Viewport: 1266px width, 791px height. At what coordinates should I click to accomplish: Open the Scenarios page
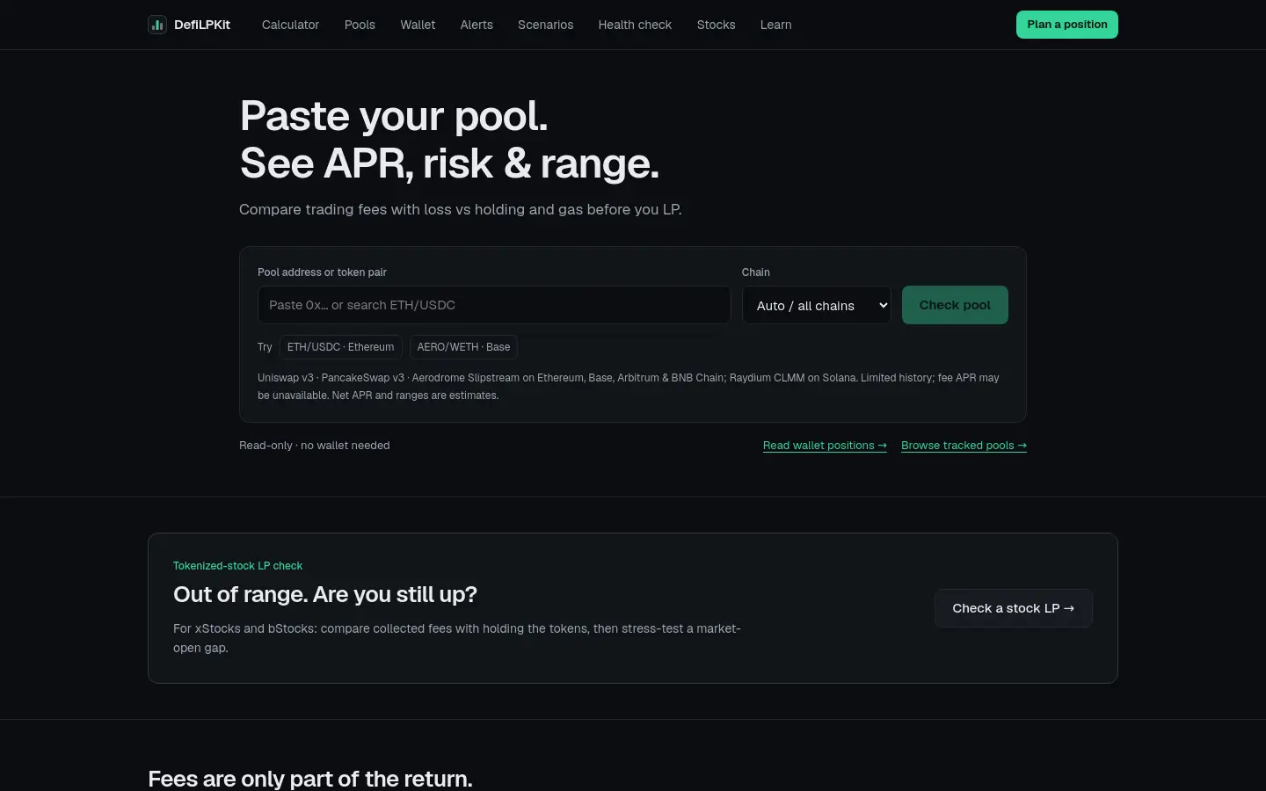pyautogui.click(x=545, y=25)
